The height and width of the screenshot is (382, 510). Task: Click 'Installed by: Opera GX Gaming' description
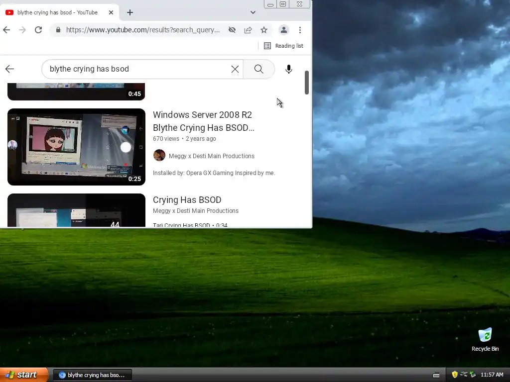pos(214,173)
